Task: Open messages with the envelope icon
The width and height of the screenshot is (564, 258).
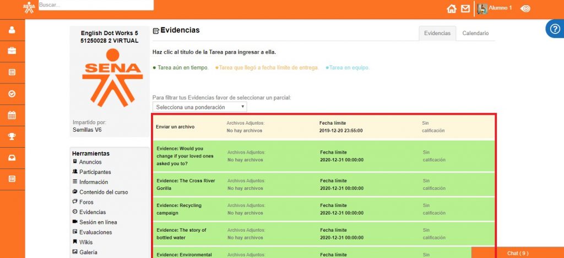Action: 465,9
